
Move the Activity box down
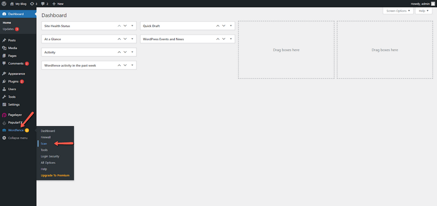[x=125, y=52]
